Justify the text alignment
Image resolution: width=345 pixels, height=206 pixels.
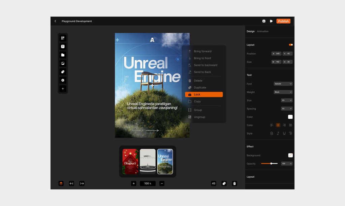click(290, 125)
